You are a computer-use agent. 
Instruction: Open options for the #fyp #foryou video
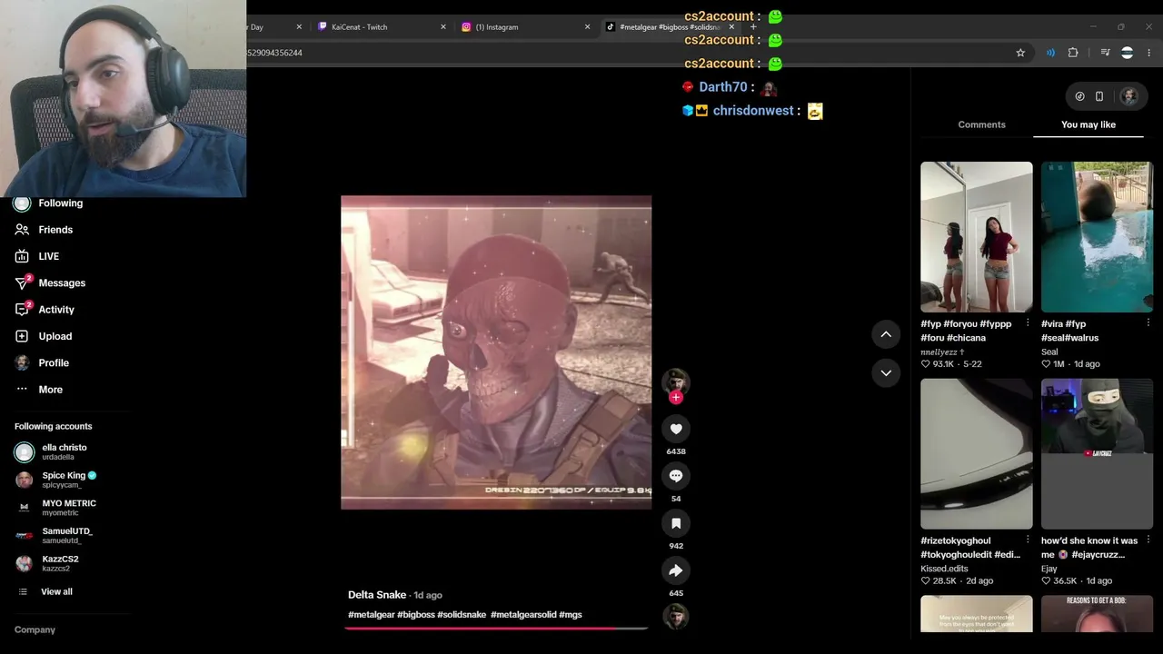coord(1028,323)
